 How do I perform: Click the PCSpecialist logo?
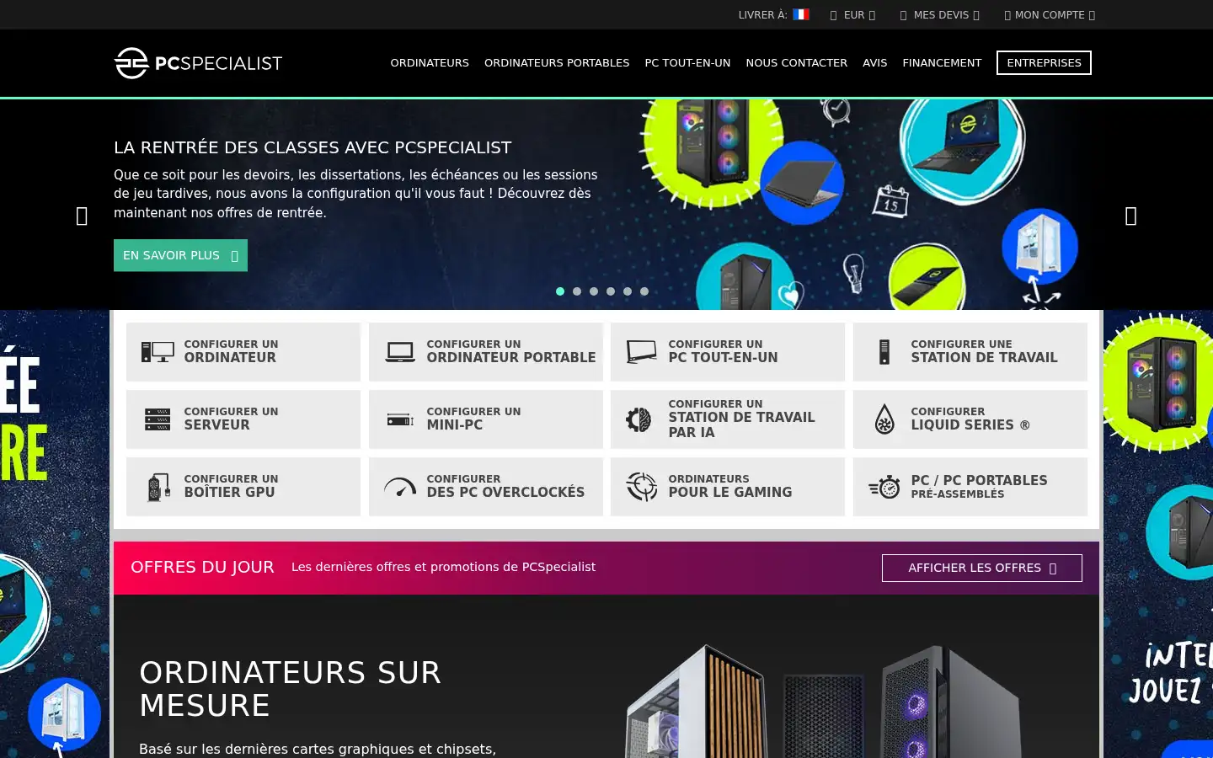coord(198,63)
